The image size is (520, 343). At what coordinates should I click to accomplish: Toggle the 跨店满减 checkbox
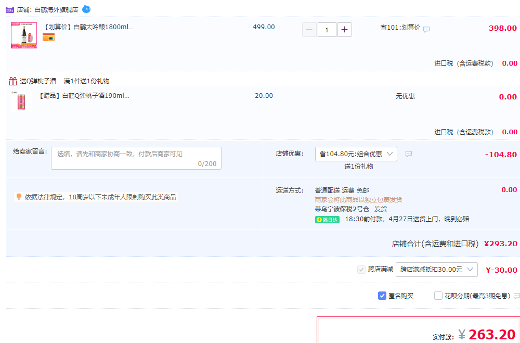pos(361,269)
